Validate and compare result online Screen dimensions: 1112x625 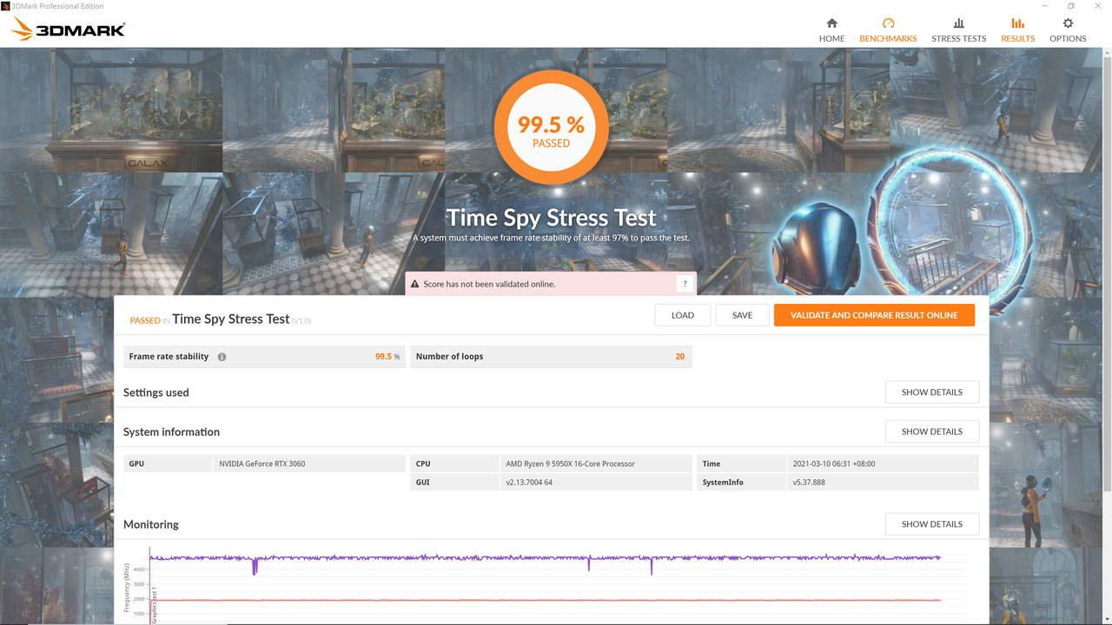click(874, 315)
